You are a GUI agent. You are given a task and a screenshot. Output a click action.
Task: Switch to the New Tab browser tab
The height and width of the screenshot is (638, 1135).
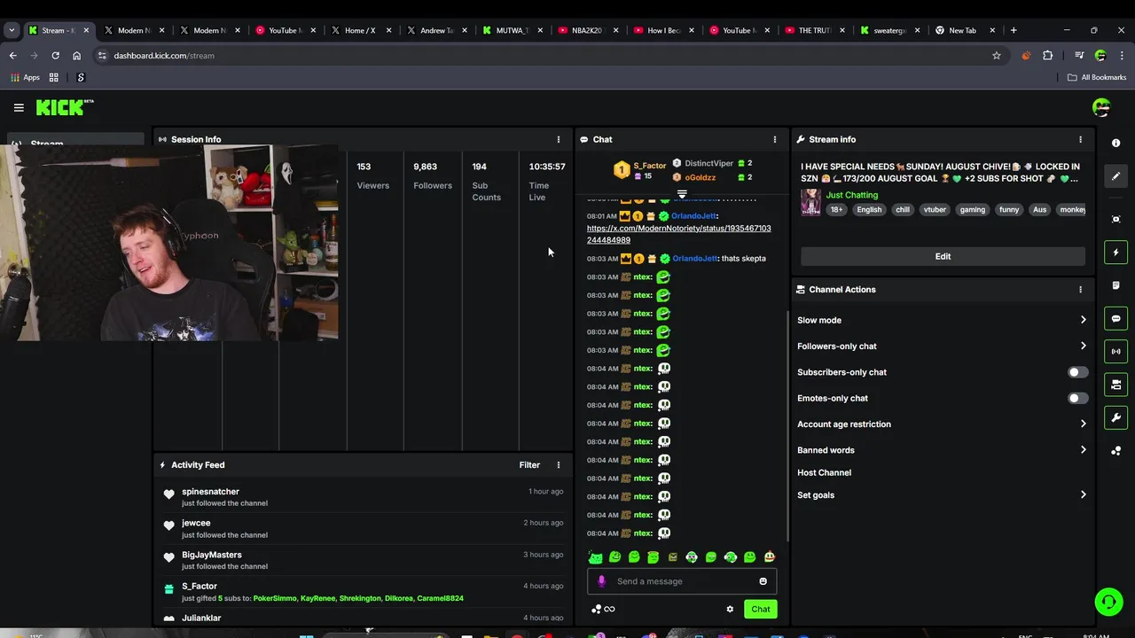964,30
